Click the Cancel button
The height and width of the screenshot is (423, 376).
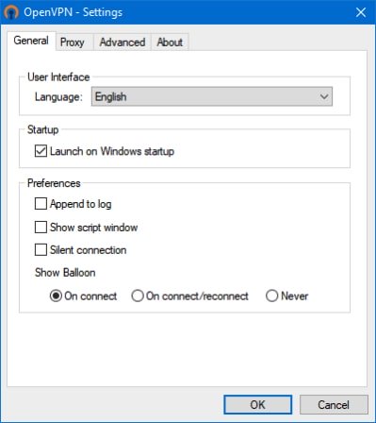click(334, 405)
